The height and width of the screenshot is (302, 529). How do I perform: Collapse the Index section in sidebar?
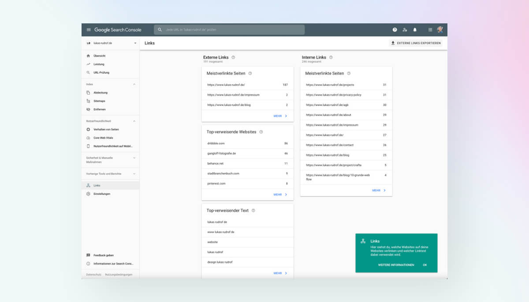coord(134,84)
